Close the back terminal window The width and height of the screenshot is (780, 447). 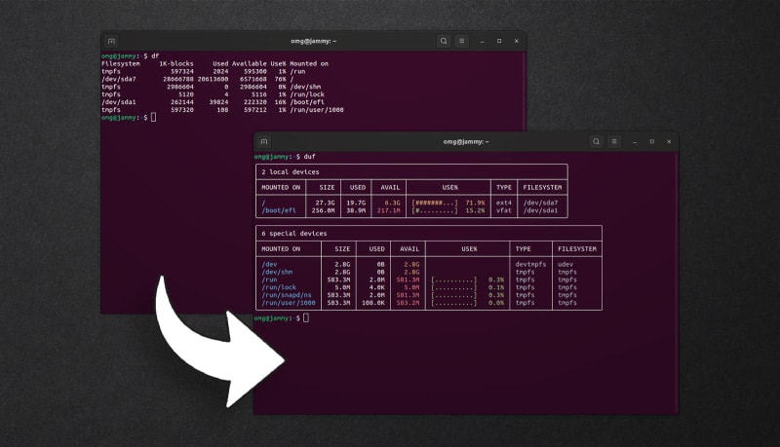(x=517, y=41)
